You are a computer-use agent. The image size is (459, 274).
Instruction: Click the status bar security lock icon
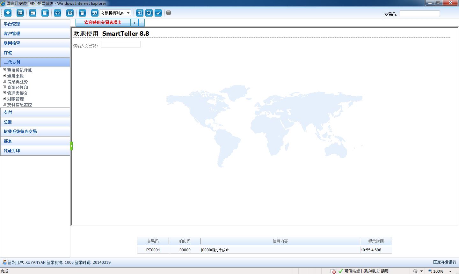click(415, 271)
